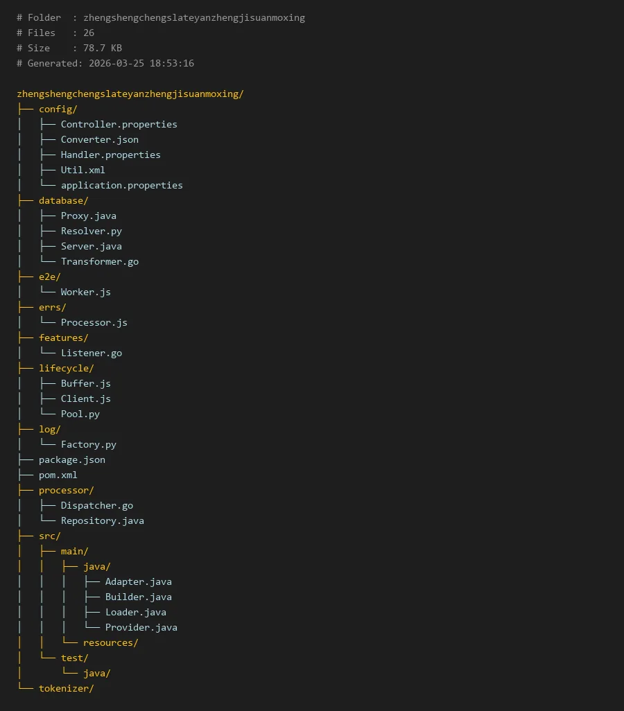This screenshot has height=711, width=624.
Task: Click the tokenizer/ folder
Action: coord(66,688)
